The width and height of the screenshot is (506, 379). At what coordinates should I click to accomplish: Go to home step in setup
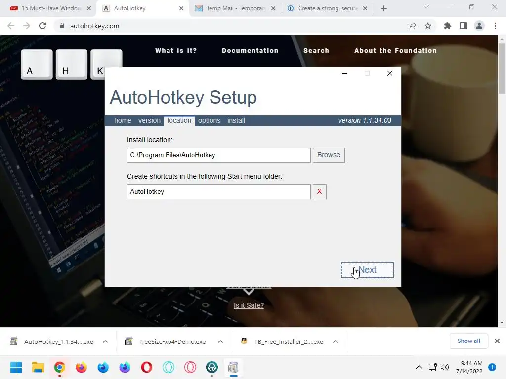click(123, 120)
